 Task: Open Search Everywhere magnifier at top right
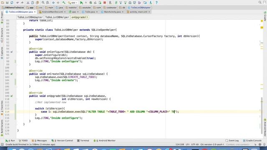click(260, 2)
